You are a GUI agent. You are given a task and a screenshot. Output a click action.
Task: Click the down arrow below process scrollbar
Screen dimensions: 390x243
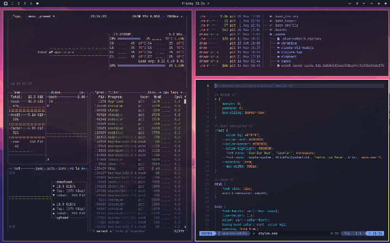(x=185, y=226)
